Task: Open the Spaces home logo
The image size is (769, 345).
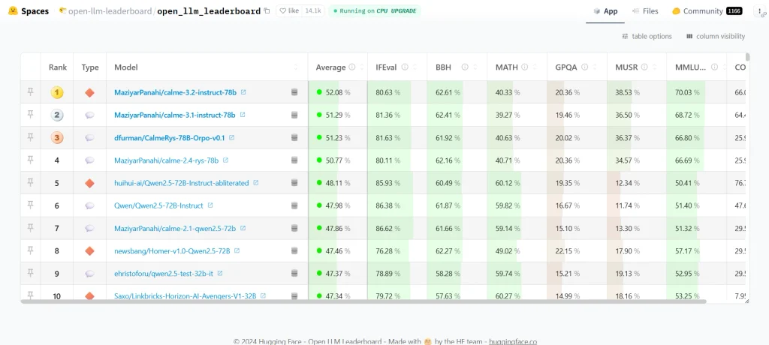Action: (x=29, y=10)
